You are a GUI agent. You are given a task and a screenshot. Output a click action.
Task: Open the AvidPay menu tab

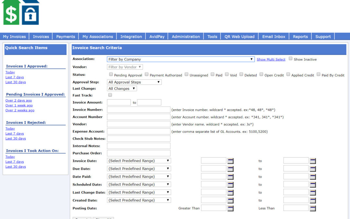pyautogui.click(x=157, y=37)
